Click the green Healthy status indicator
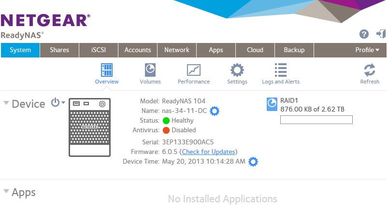Image resolution: width=388 pixels, height=210 pixels. pyautogui.click(x=166, y=121)
